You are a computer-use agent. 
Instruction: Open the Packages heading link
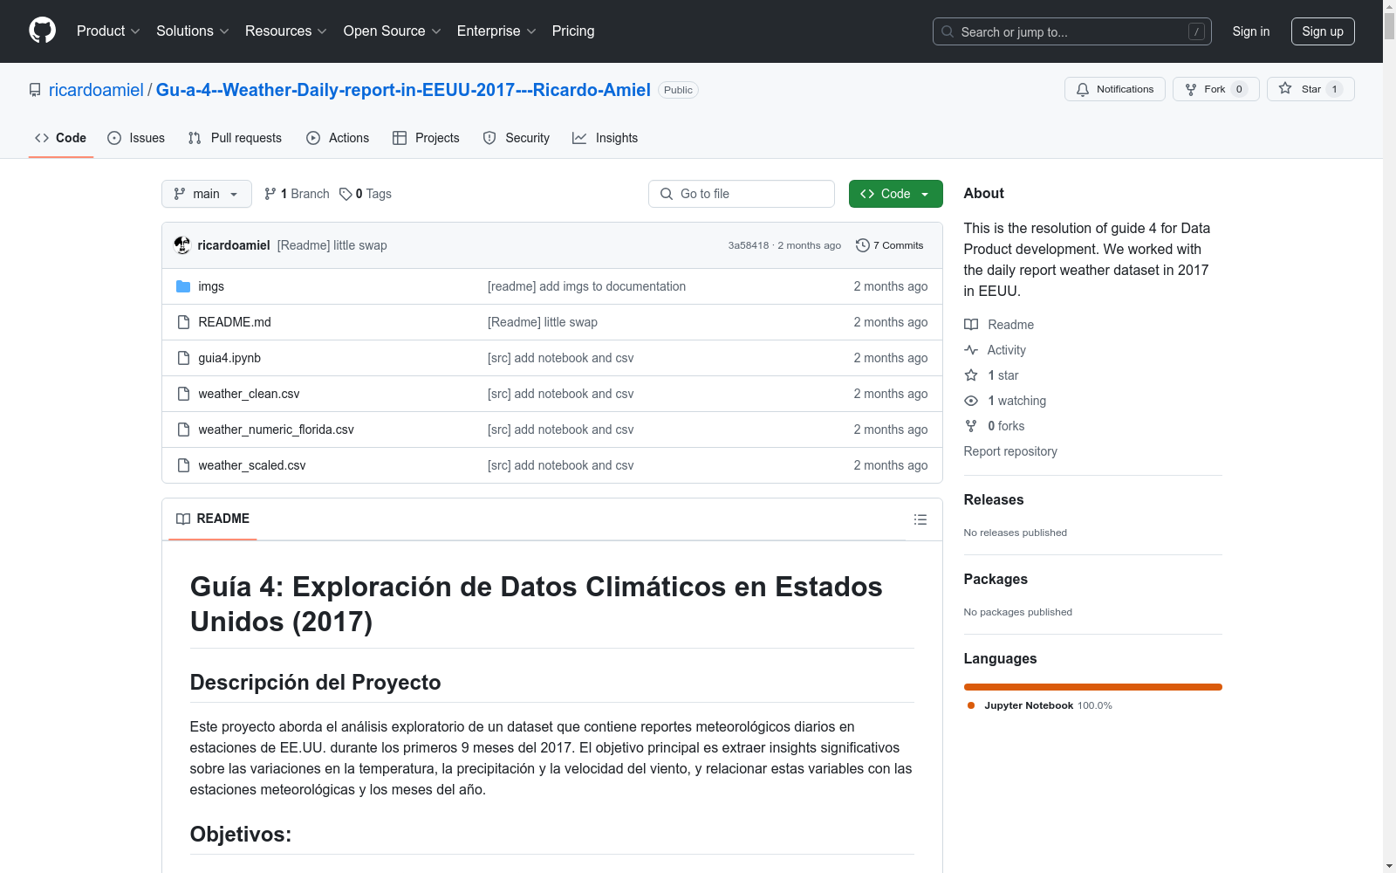pyautogui.click(x=996, y=579)
